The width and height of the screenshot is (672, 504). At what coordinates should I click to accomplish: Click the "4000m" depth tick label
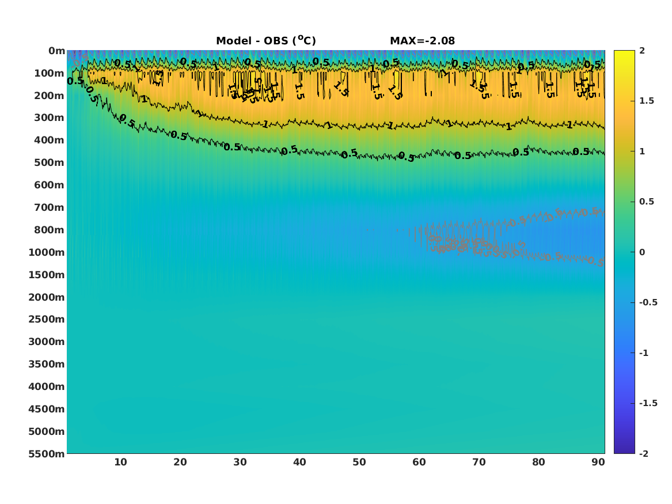[x=47, y=386]
